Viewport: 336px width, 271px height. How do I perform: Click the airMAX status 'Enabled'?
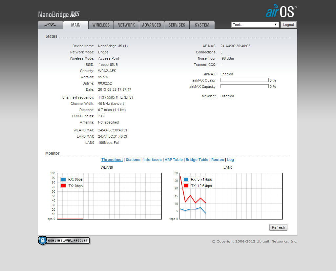[x=227, y=74]
